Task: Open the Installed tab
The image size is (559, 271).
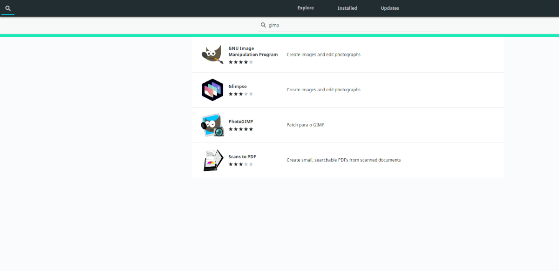Action: [x=347, y=8]
